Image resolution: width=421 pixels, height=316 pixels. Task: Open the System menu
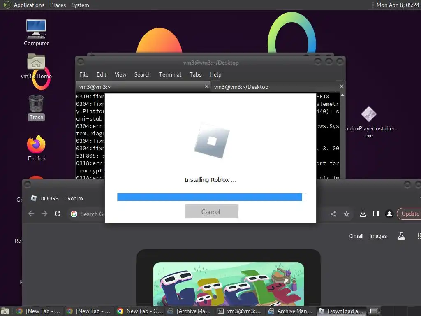[x=80, y=5]
